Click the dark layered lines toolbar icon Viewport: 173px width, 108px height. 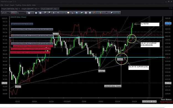coord(107,13)
